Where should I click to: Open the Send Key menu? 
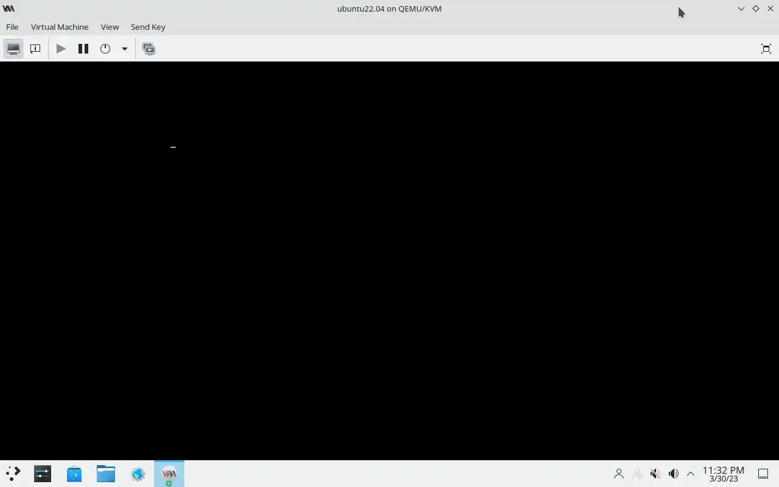pyautogui.click(x=148, y=27)
